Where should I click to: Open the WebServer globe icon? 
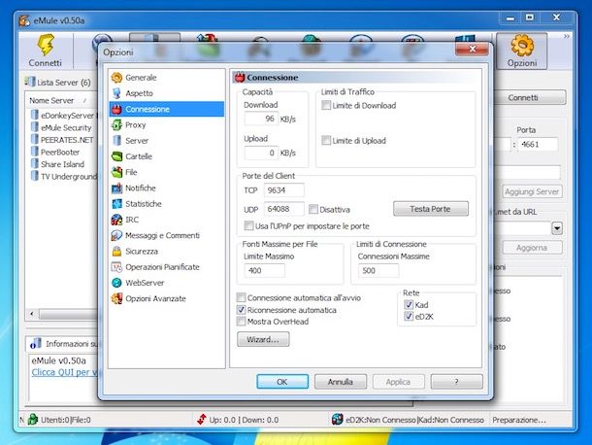pyautogui.click(x=116, y=283)
